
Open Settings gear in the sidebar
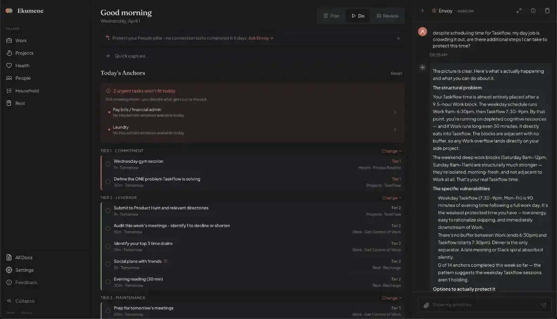[9, 270]
